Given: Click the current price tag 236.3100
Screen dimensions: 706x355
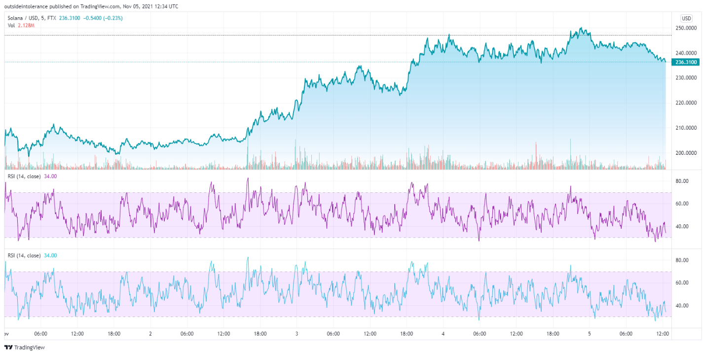Looking at the screenshot, I should 686,62.
